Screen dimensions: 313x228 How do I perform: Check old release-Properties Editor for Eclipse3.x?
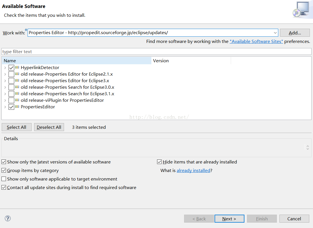click(x=11, y=81)
